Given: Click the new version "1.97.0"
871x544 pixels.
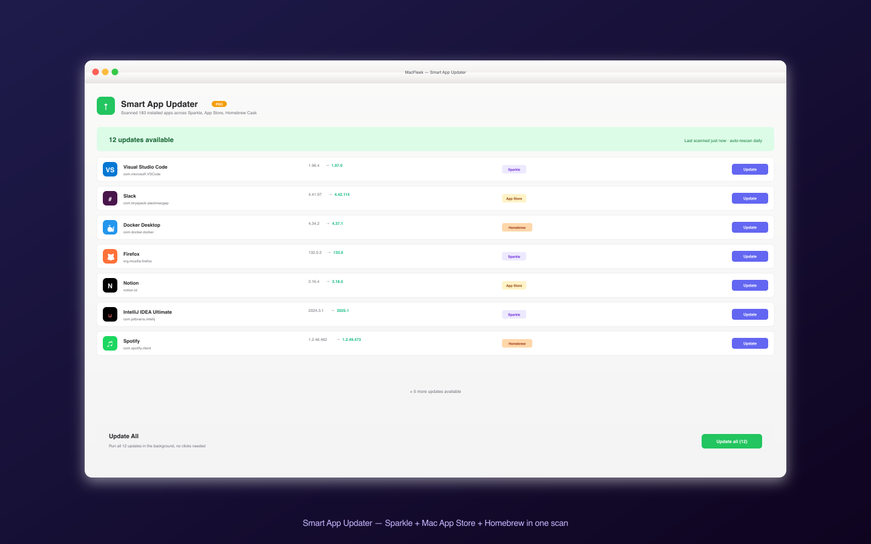Looking at the screenshot, I should click(x=337, y=166).
